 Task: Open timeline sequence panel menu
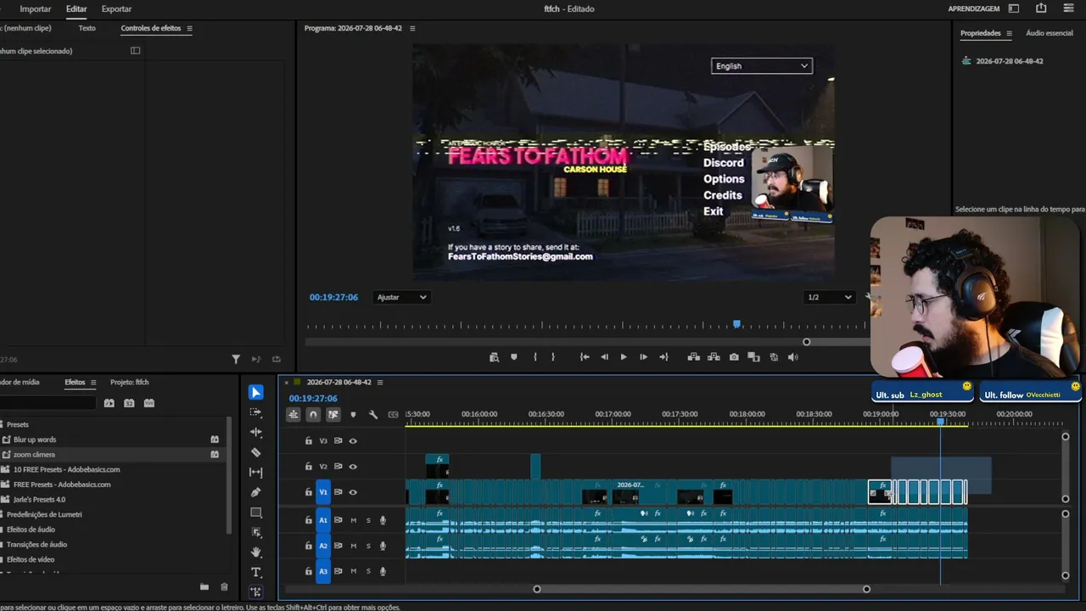pos(380,382)
